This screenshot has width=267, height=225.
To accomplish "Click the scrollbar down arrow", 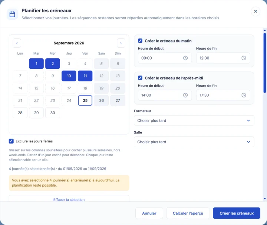I will coord(265,199).
